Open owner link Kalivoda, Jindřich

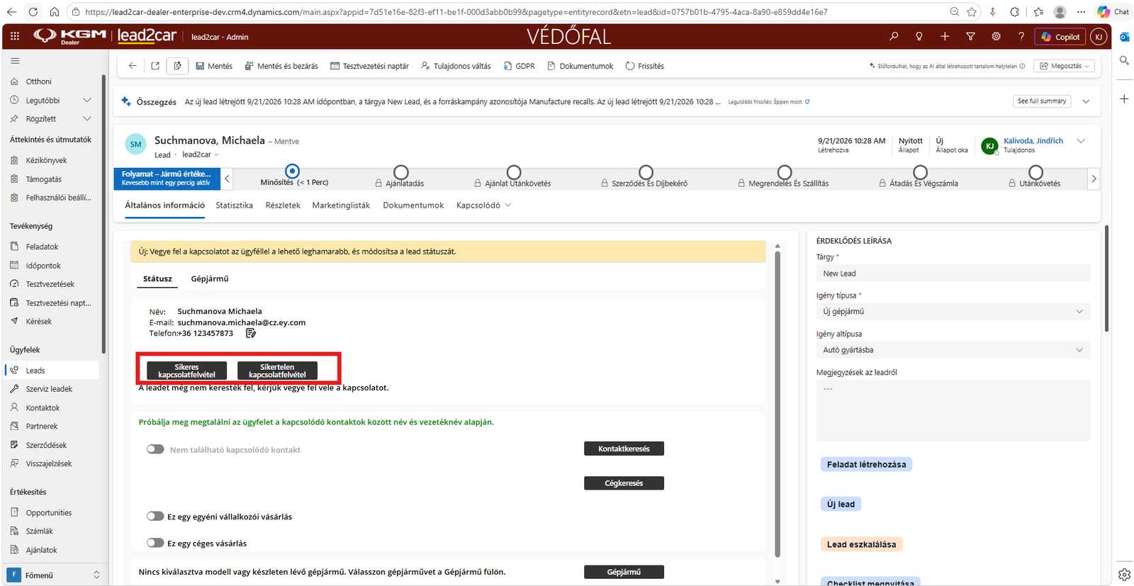pyautogui.click(x=1033, y=141)
